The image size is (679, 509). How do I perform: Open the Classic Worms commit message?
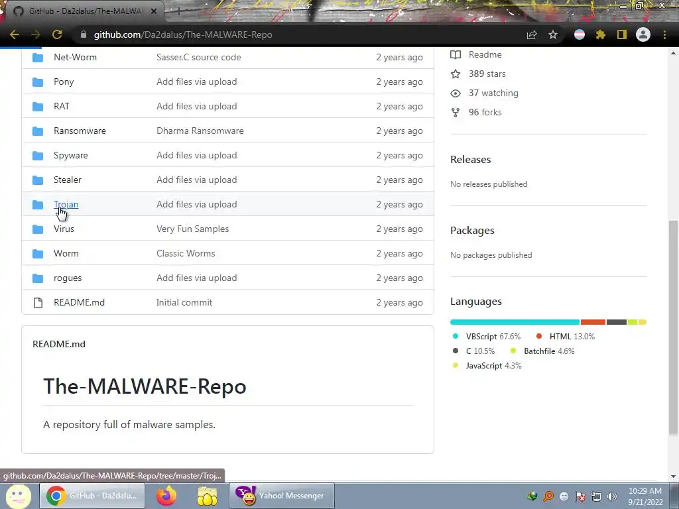click(x=186, y=253)
